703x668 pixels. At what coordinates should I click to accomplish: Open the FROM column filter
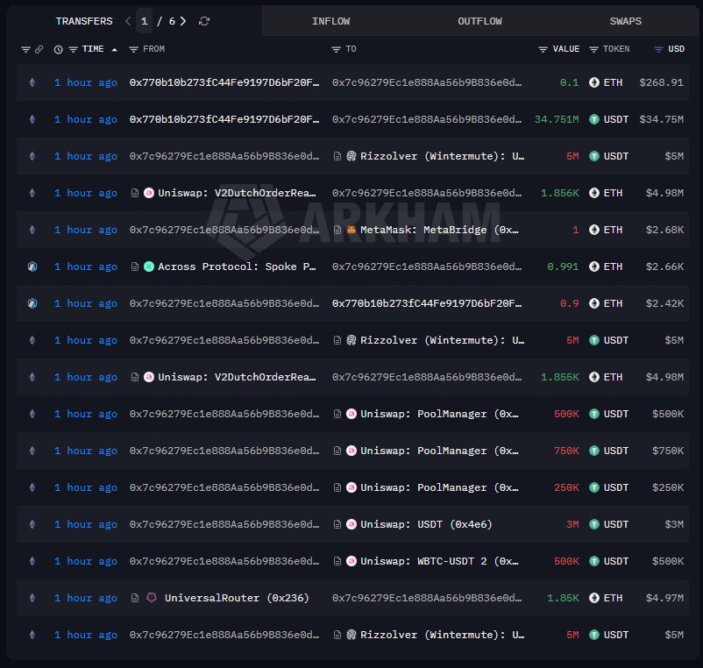(x=133, y=49)
